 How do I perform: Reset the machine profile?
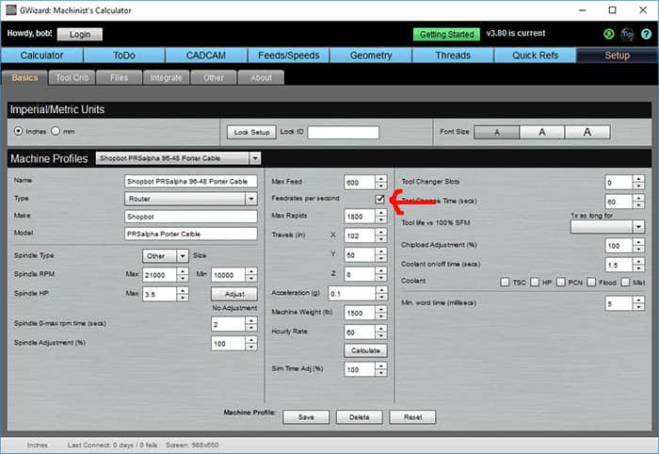(412, 417)
